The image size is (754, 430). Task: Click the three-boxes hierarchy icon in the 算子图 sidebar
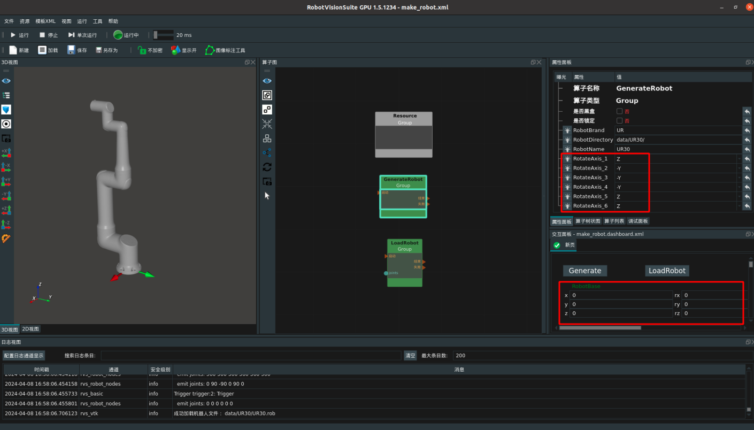(x=267, y=139)
